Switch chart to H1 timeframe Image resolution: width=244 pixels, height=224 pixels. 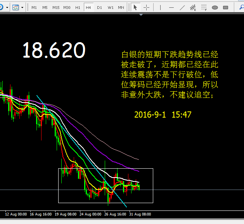tap(78, 7)
